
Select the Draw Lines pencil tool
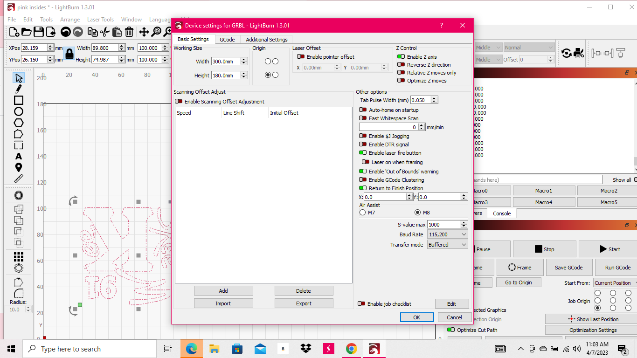pyautogui.click(x=19, y=89)
